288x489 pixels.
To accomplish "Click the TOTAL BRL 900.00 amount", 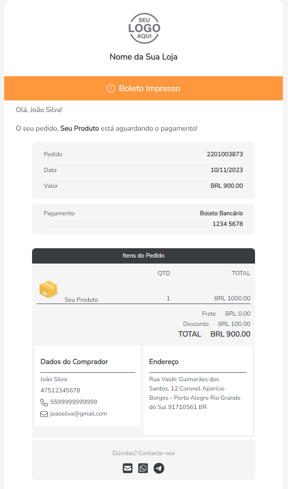I will pos(230,334).
